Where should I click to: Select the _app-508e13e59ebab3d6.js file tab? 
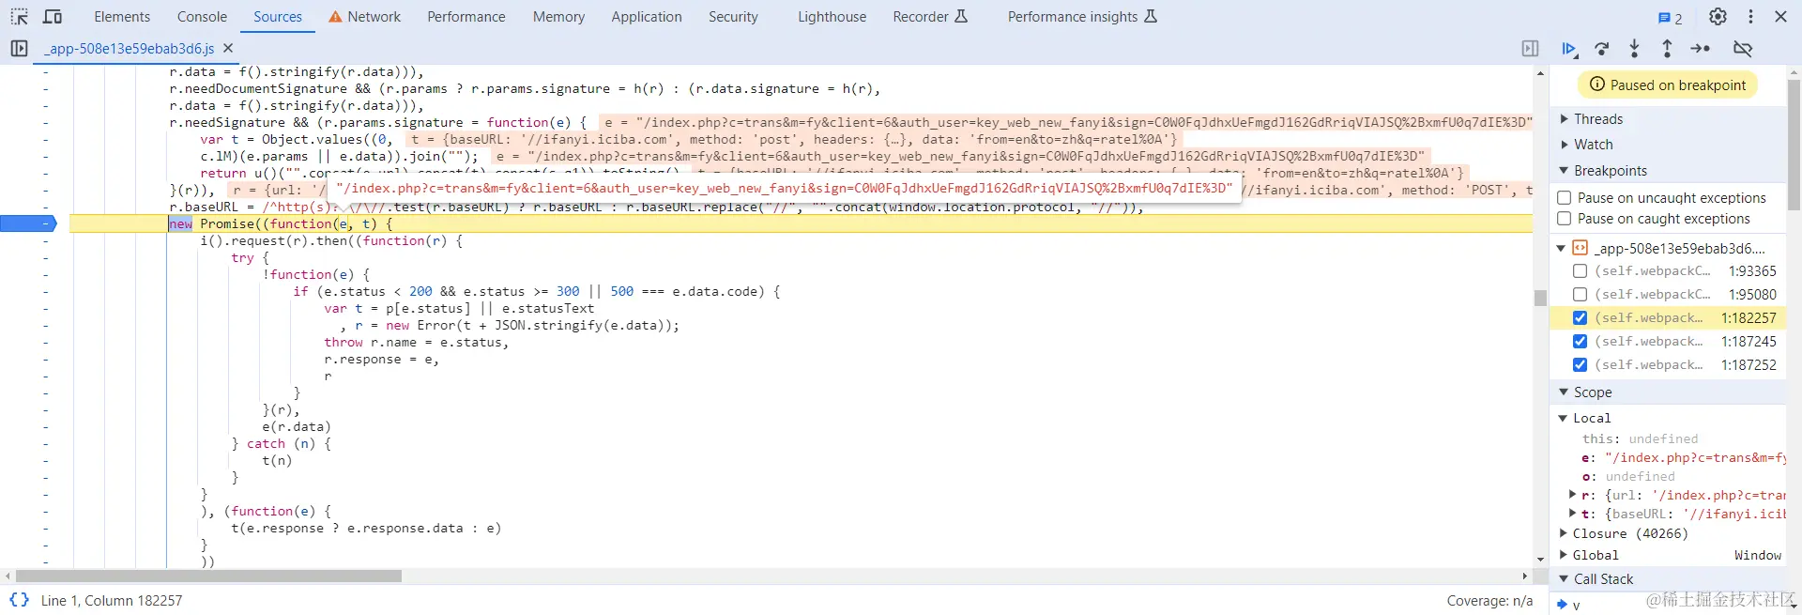pos(130,48)
